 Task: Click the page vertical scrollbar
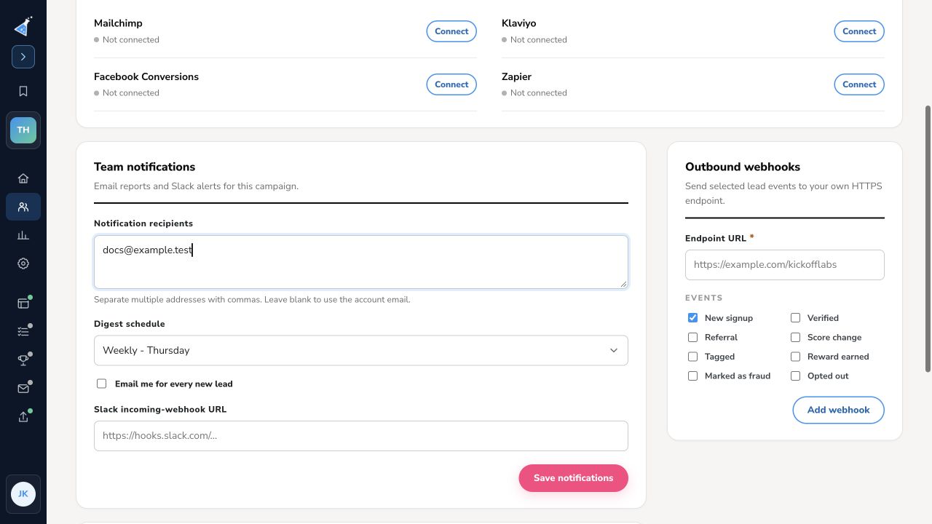tap(928, 239)
